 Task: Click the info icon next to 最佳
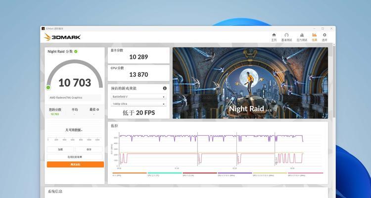pyautogui.click(x=98, y=110)
